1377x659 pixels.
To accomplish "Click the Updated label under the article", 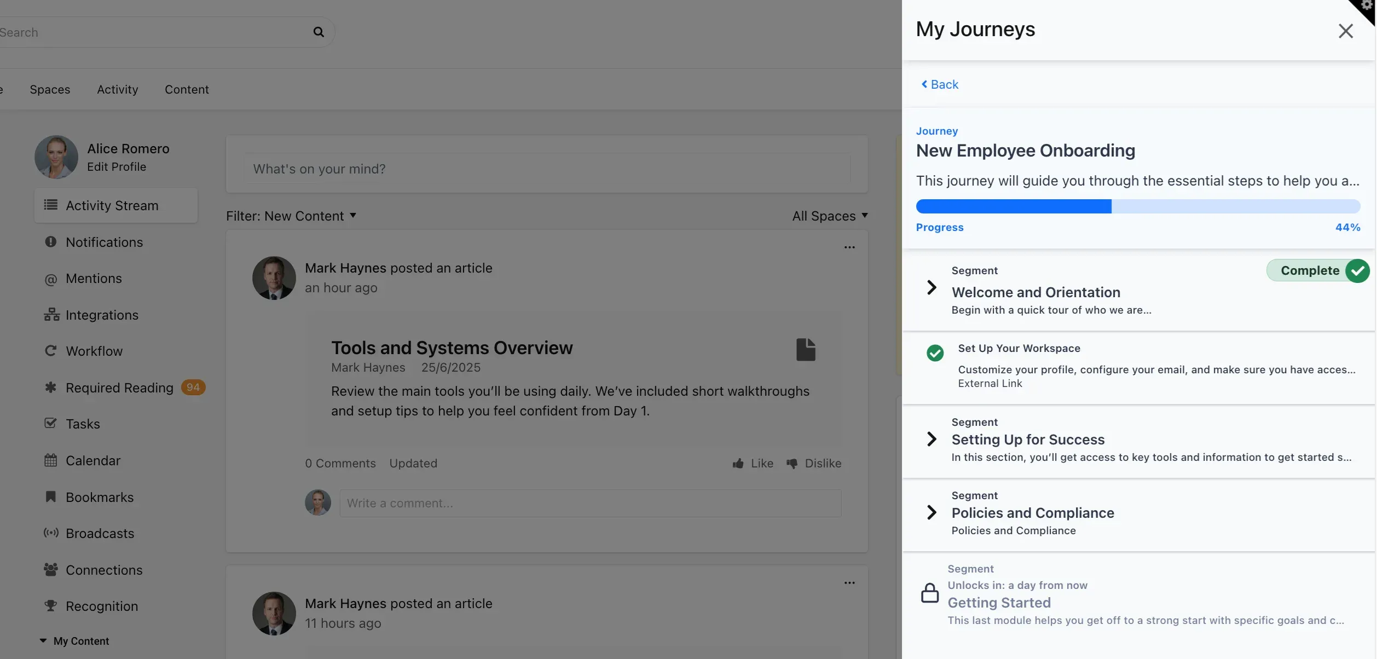I will 413,463.
